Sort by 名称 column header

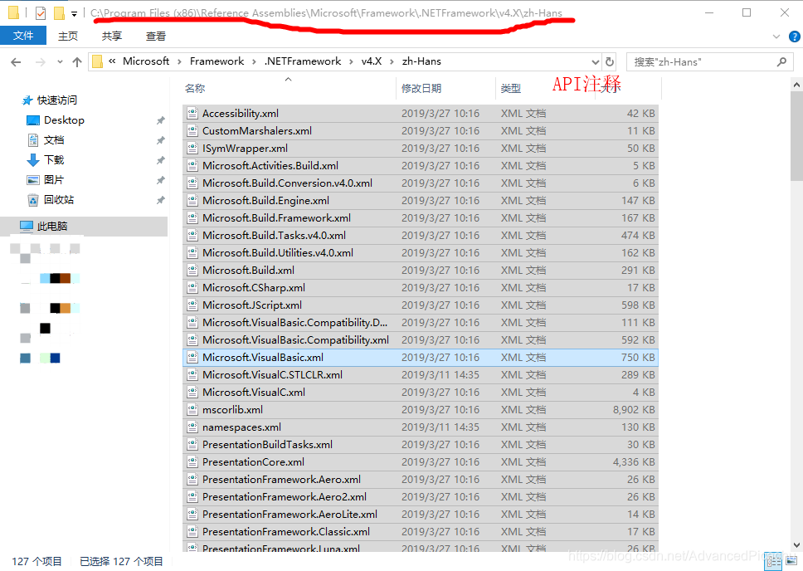coord(195,88)
